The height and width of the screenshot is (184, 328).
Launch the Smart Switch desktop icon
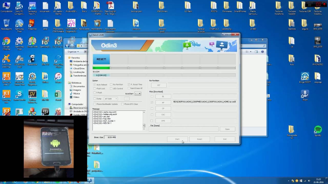(19, 96)
